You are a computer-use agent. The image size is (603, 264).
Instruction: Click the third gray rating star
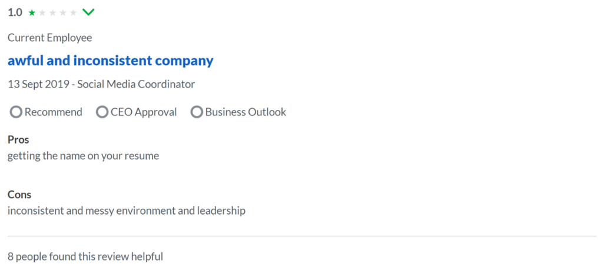tap(52, 13)
